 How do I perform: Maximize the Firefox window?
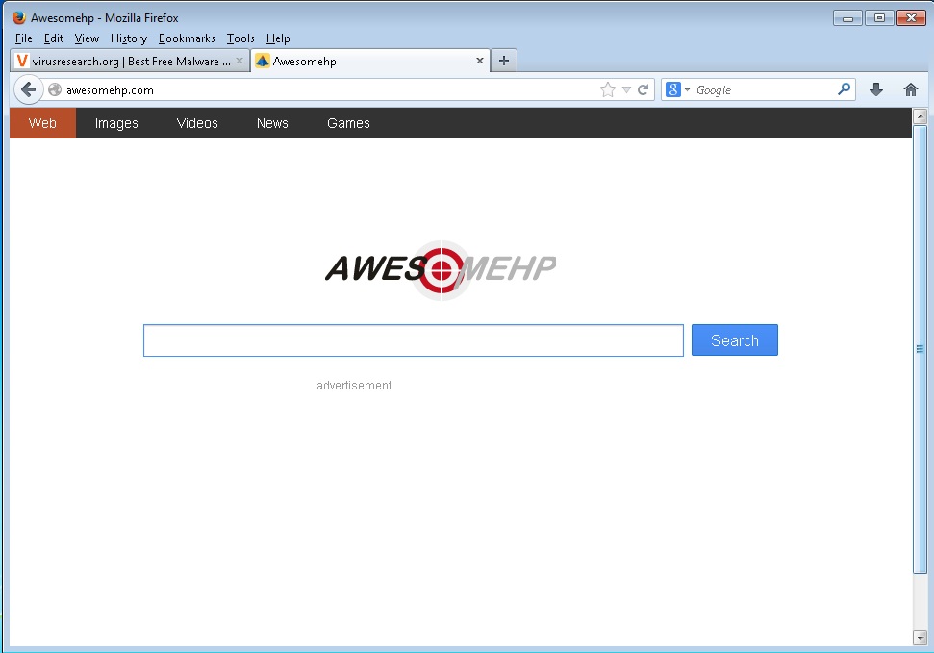tap(879, 18)
